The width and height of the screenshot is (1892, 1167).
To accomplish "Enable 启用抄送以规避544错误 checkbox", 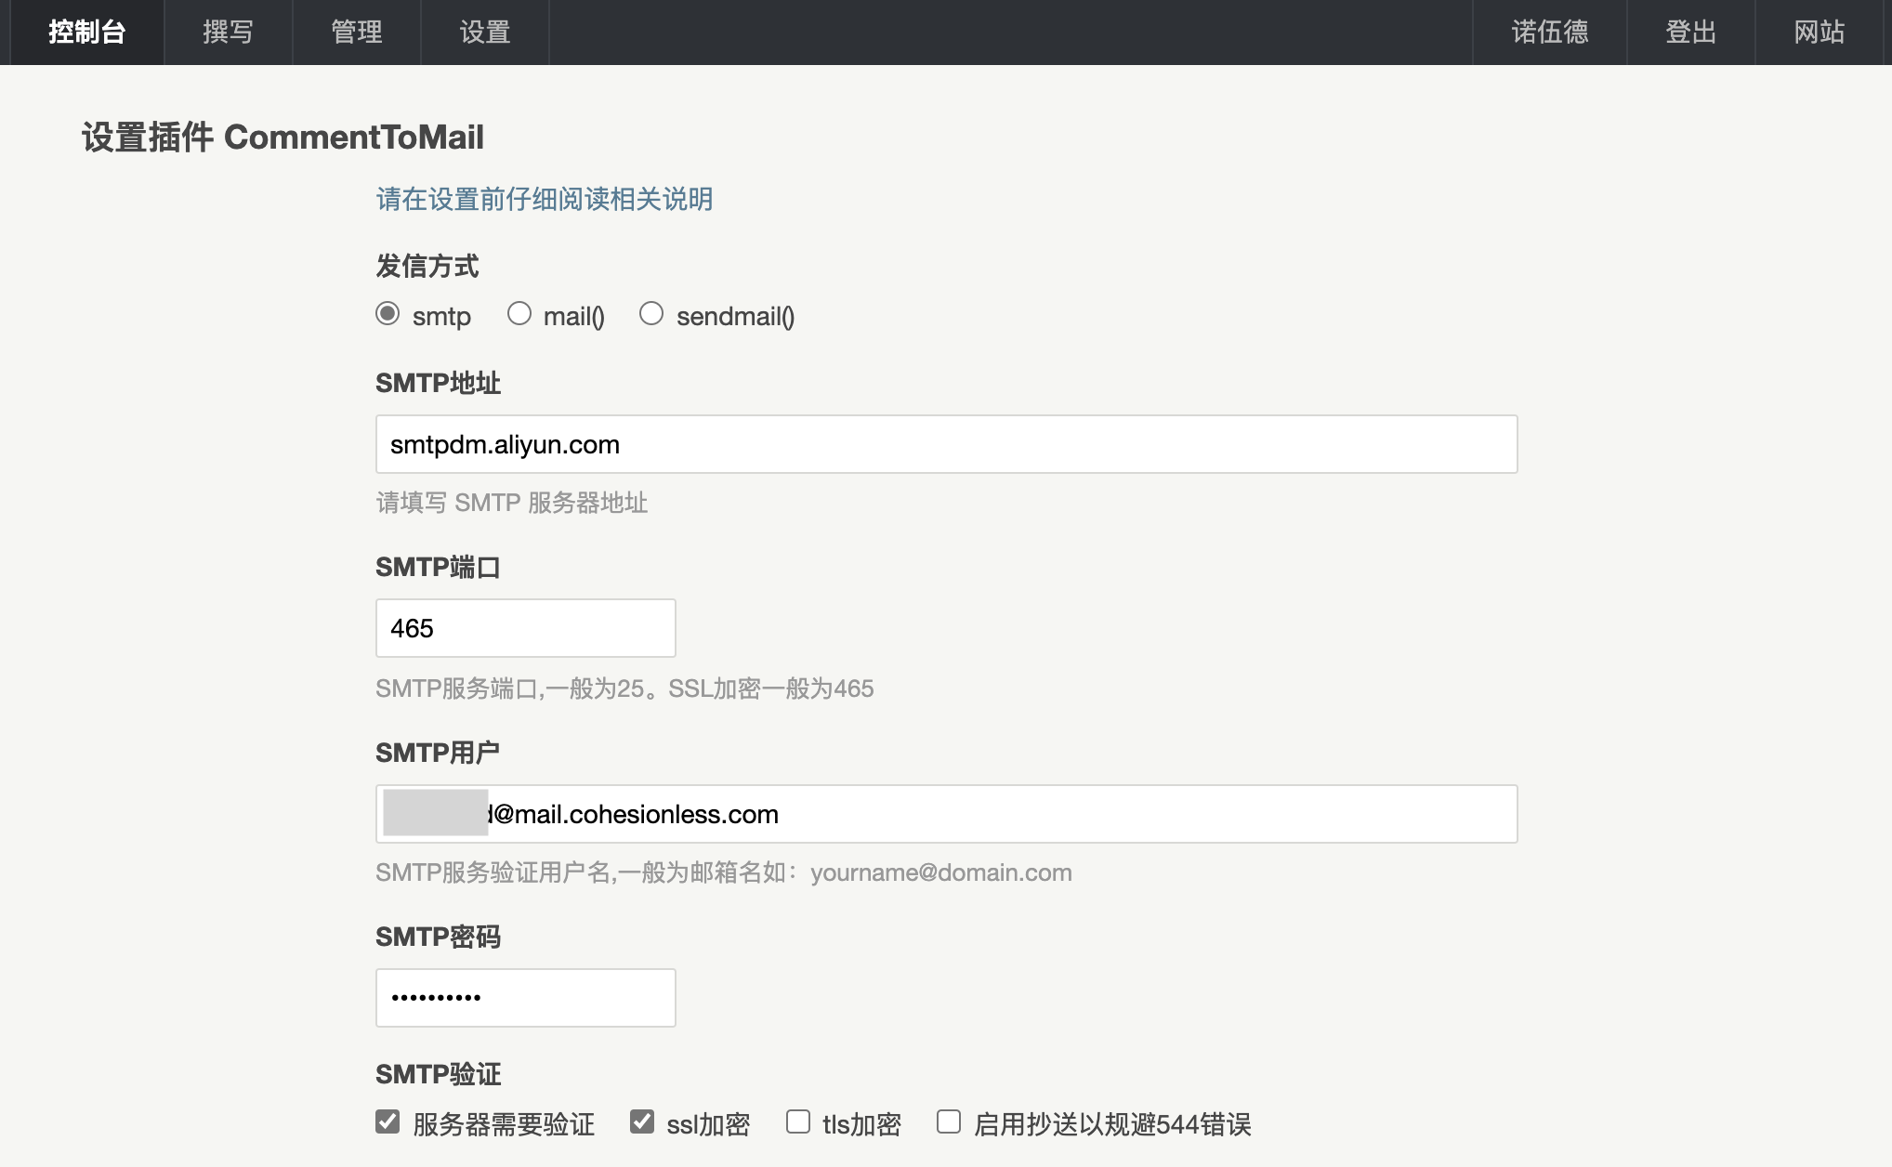I will [x=949, y=1121].
